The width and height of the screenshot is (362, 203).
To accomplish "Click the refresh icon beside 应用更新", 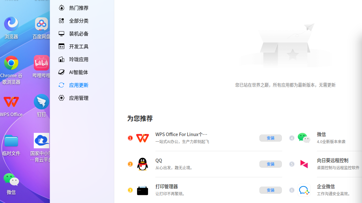I will click(x=61, y=85).
